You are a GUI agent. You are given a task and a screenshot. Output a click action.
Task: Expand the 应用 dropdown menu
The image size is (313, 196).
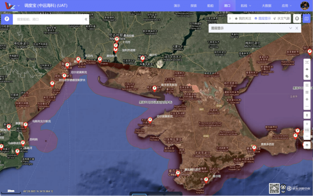click(x=287, y=6)
